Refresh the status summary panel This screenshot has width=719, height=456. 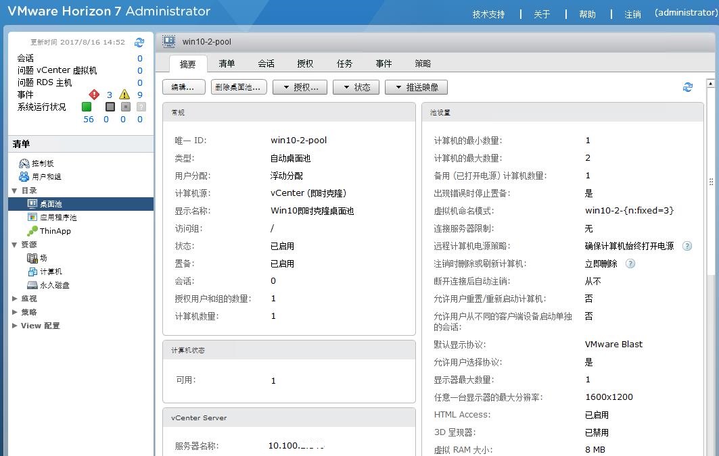(x=140, y=42)
